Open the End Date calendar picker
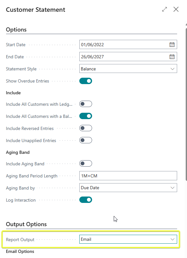187x258 pixels. [172, 57]
